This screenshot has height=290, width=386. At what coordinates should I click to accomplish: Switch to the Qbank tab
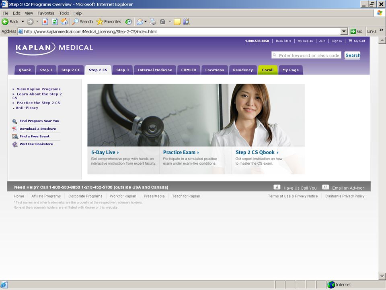(25, 70)
